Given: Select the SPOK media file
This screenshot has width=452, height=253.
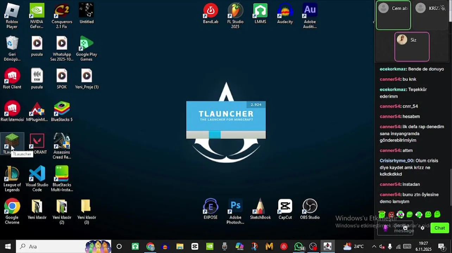Looking at the screenshot, I should point(62,79).
